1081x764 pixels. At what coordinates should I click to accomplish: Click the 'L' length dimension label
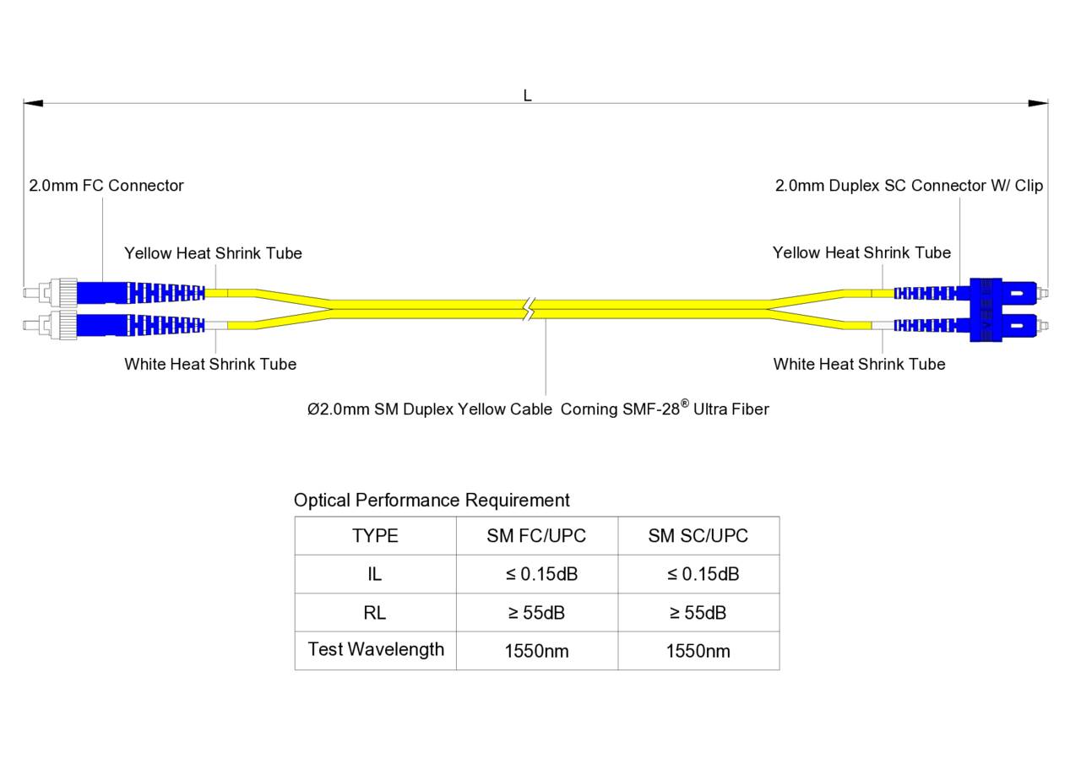tap(527, 95)
